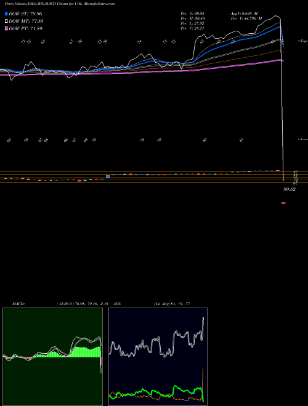Click the white DOW MT legend swatch
The height and width of the screenshot is (406, 308).
(x=6, y=21)
